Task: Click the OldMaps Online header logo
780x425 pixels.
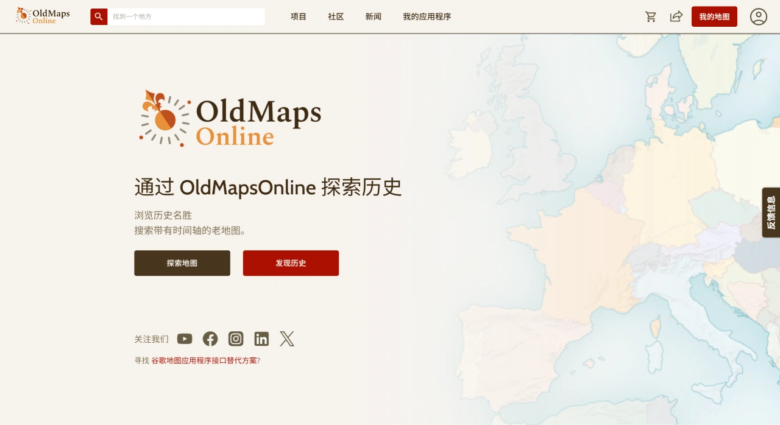Action: (x=43, y=16)
